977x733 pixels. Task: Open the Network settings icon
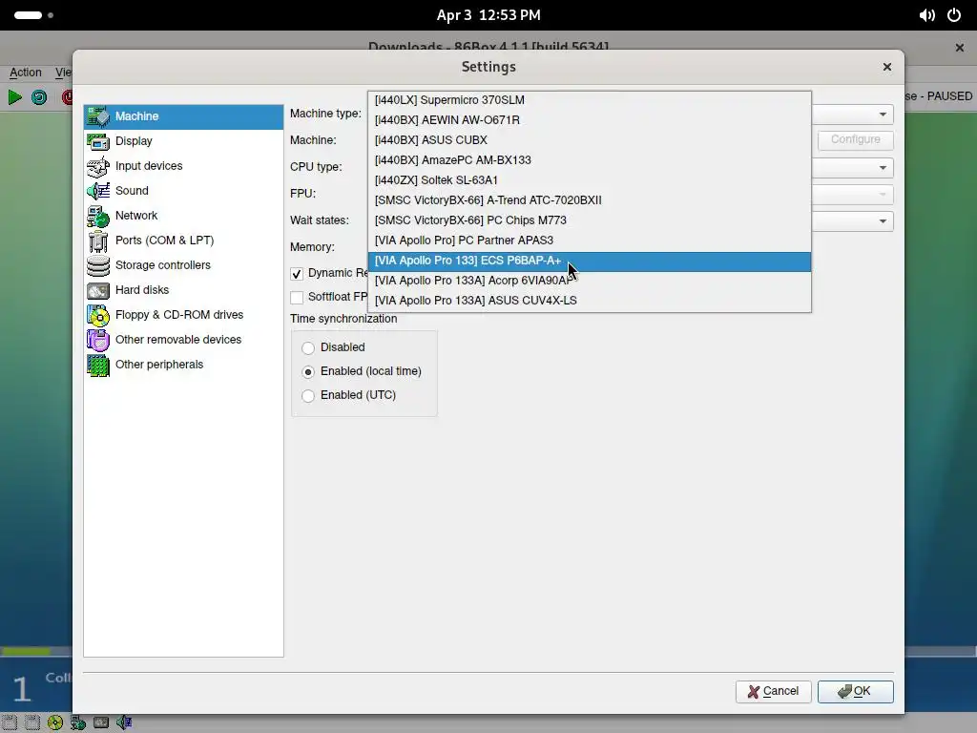[x=98, y=216]
